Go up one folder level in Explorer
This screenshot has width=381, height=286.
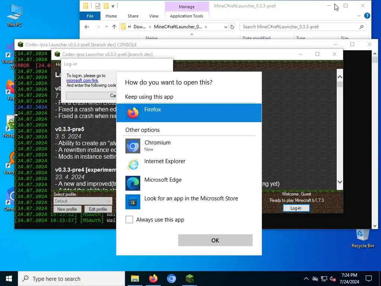(x=114, y=27)
